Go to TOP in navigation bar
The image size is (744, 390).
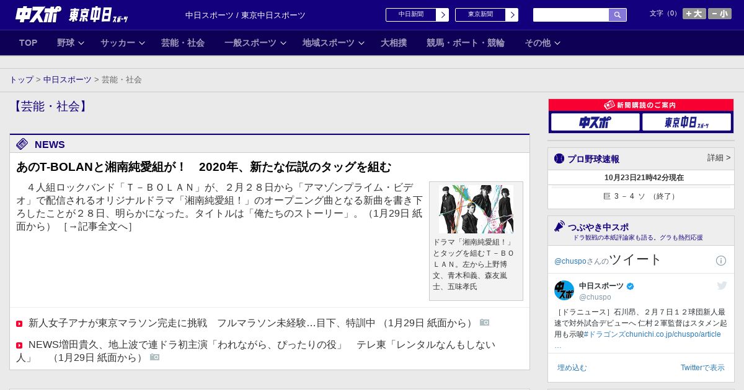tap(29, 43)
